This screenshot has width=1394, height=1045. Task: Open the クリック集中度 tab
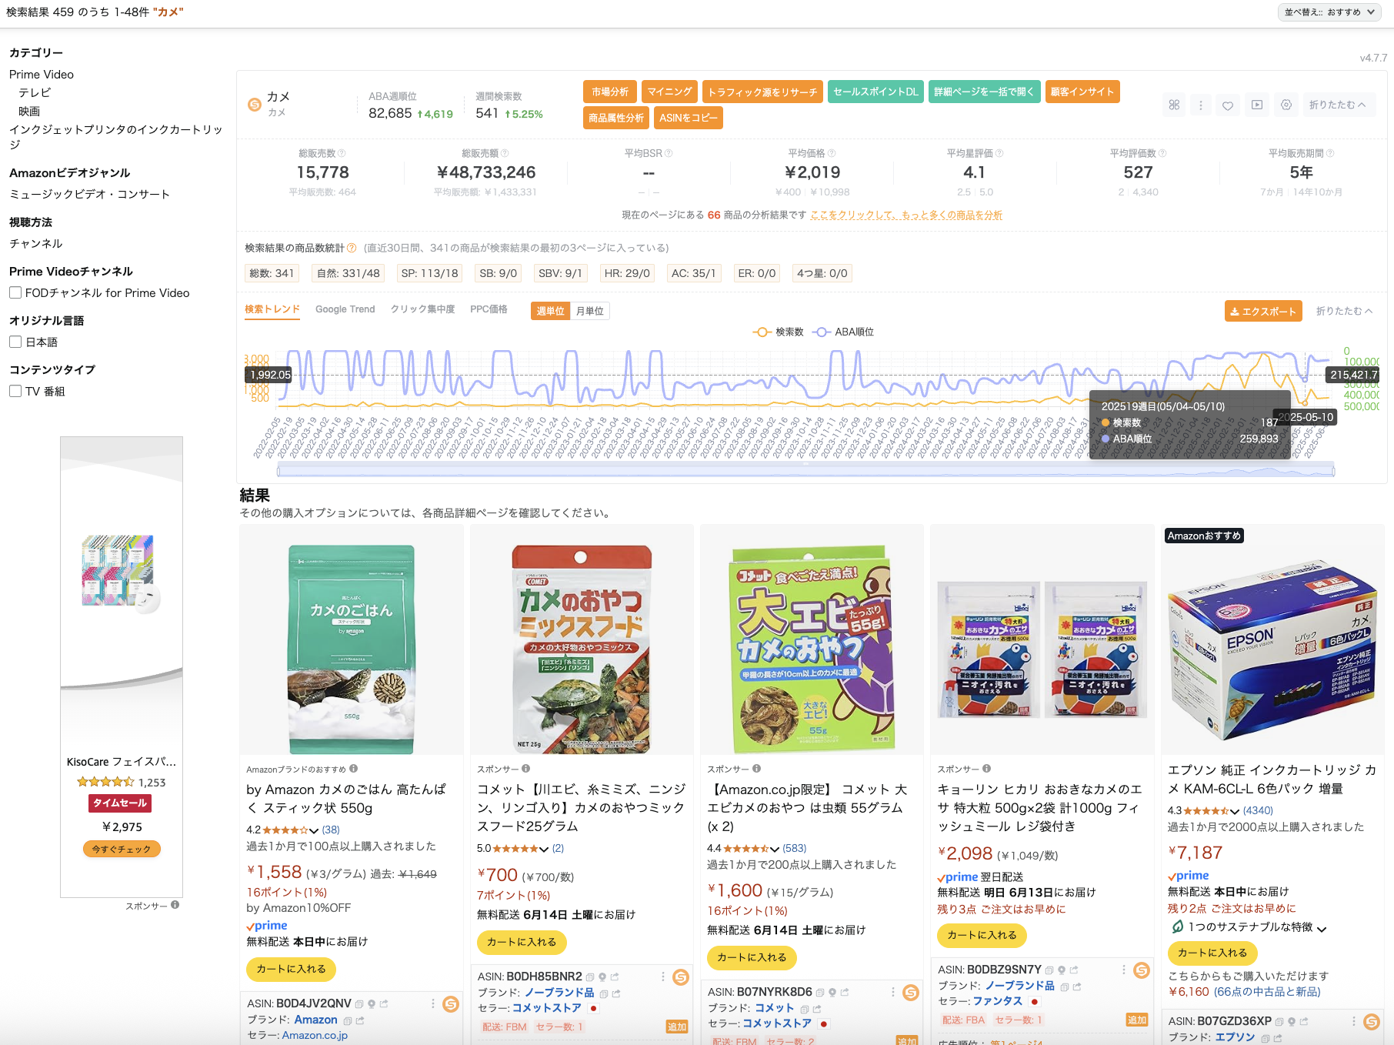click(x=422, y=309)
